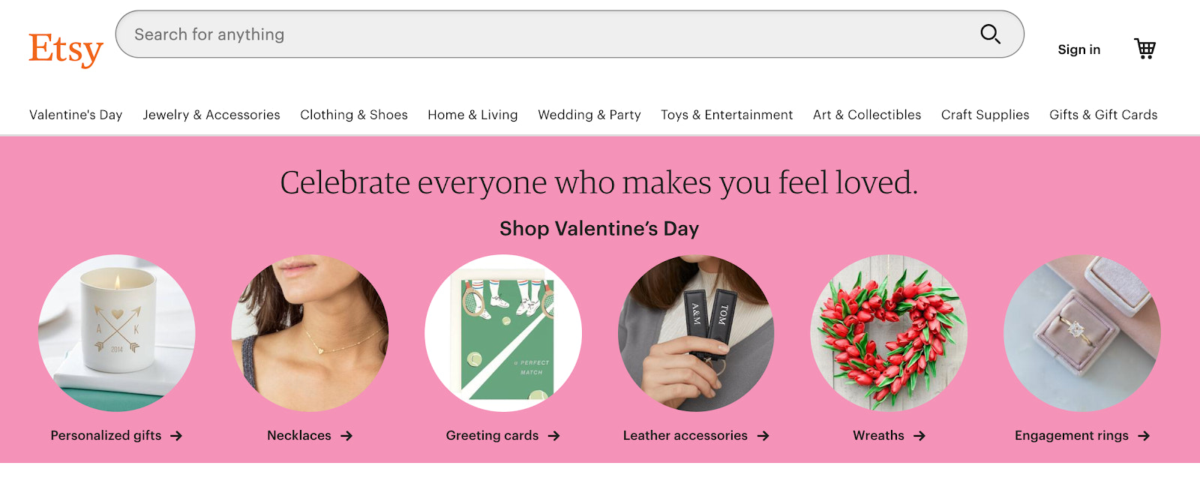Open the Valentine's Day category
Viewport: 1200px width, 493px height.
pyautogui.click(x=76, y=115)
